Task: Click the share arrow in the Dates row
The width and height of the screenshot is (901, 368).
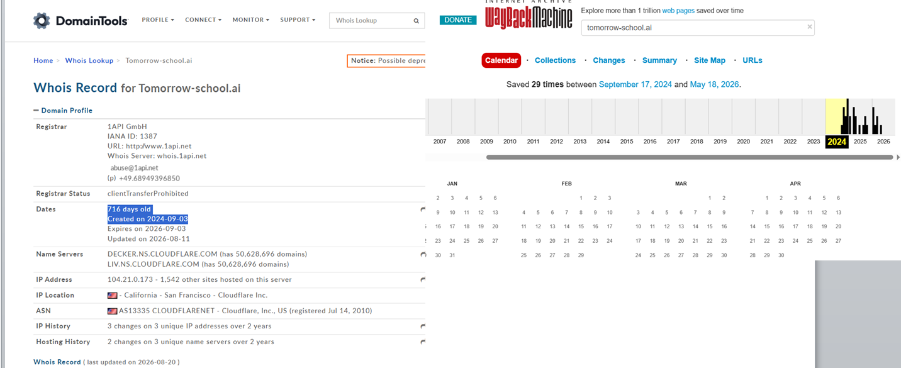Action: tap(423, 209)
